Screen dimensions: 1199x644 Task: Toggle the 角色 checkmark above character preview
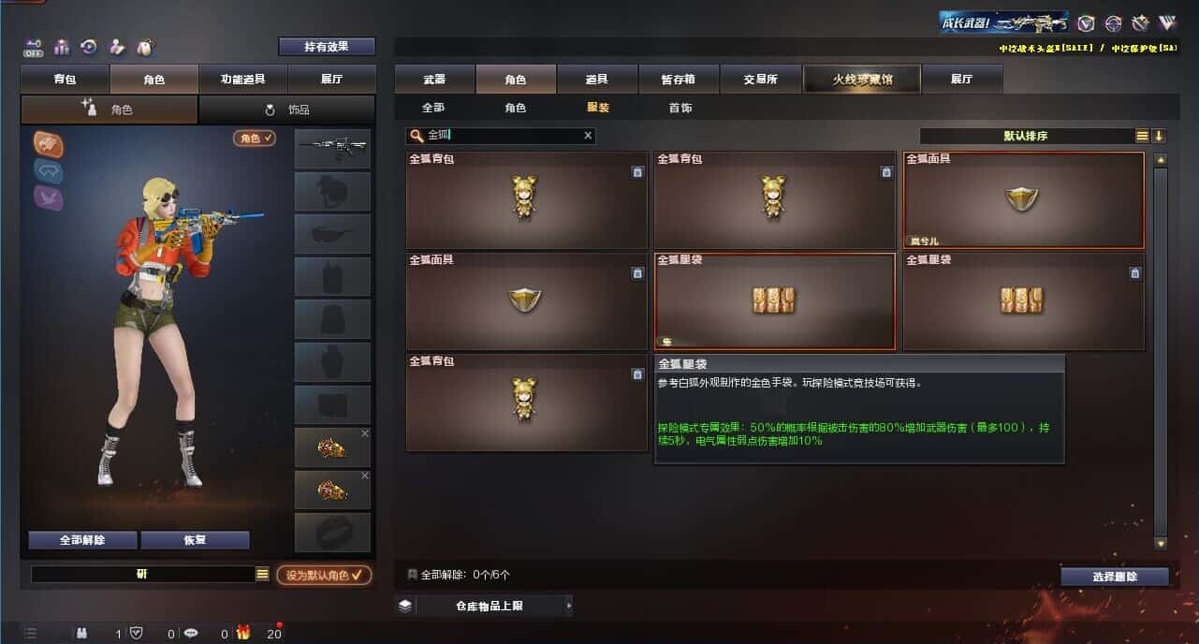(x=255, y=139)
